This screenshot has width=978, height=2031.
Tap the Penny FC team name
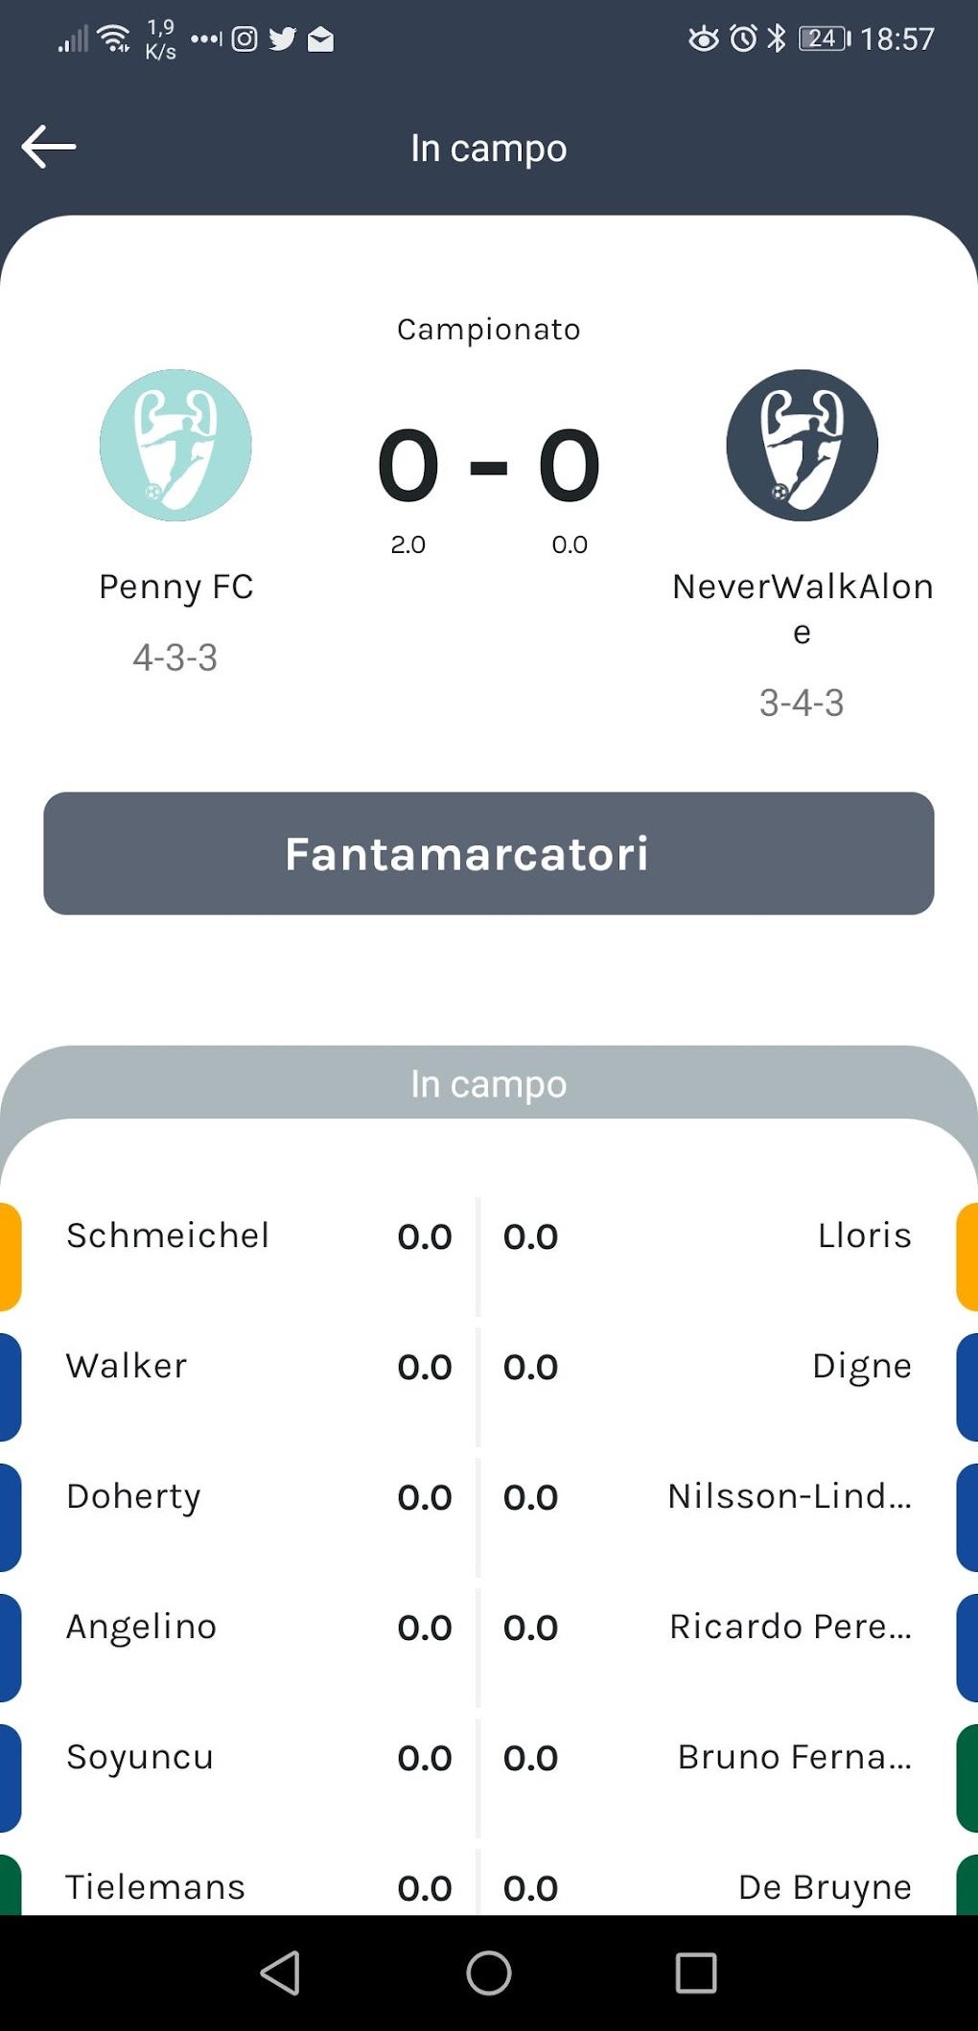click(175, 587)
